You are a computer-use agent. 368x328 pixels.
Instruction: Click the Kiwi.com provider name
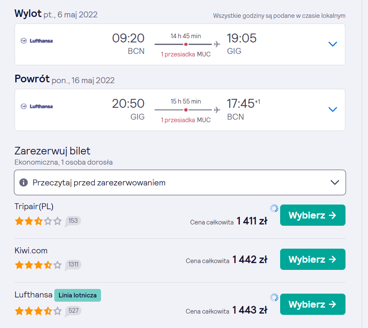31,251
